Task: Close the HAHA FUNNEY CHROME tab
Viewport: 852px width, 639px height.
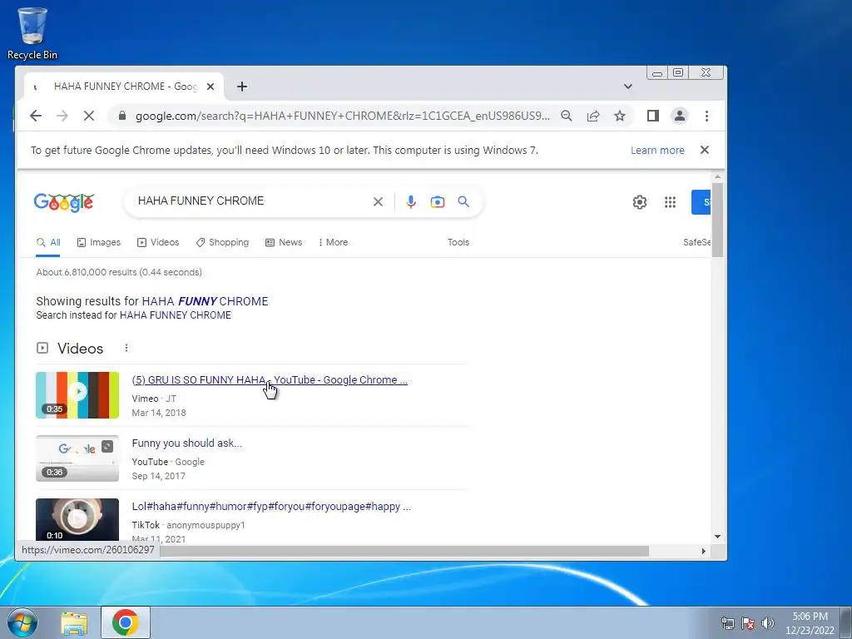Action: click(211, 87)
